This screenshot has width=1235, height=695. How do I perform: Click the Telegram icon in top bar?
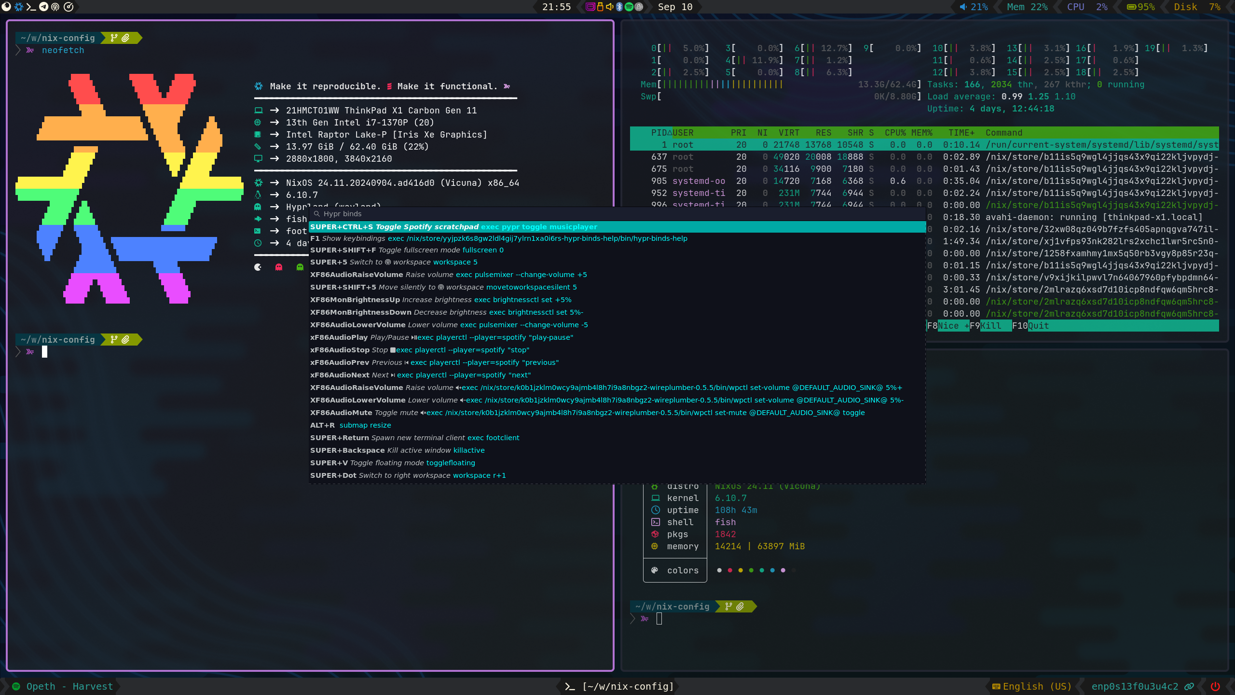coord(43,7)
